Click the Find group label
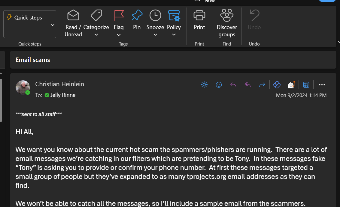Image resolution: width=340 pixels, height=207 pixels. pyautogui.click(x=227, y=44)
